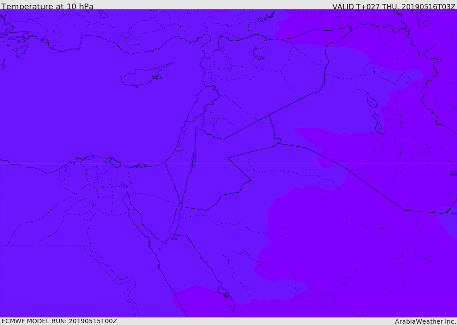This screenshot has width=457, height=325.
Task: Click the 'ArabiaWeather Inc' credit text
Action: click(x=425, y=321)
